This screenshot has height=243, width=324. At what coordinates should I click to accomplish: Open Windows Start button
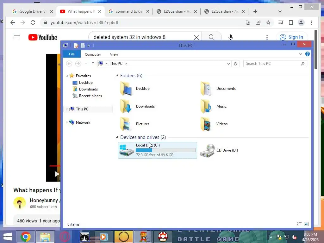8,237
